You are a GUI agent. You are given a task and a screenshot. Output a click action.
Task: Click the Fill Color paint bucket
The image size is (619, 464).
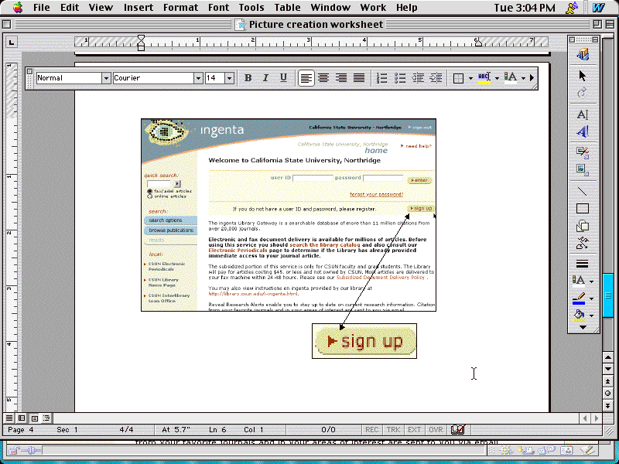pyautogui.click(x=579, y=316)
